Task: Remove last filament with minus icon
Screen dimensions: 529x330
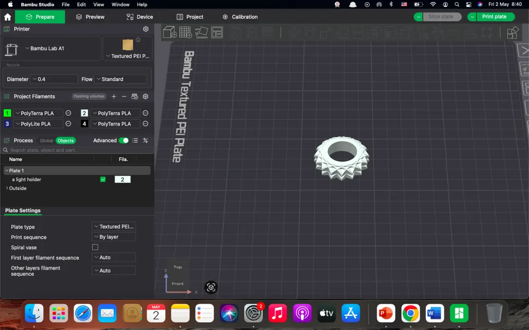Action: pyautogui.click(x=124, y=97)
